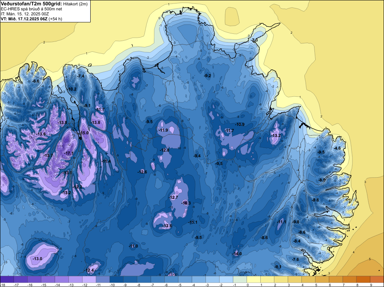The height and width of the screenshot is (287, 384).
Task: Click the 'IT: Mán. 15. 12. 2025 00Z' line
Action: point(25,14)
